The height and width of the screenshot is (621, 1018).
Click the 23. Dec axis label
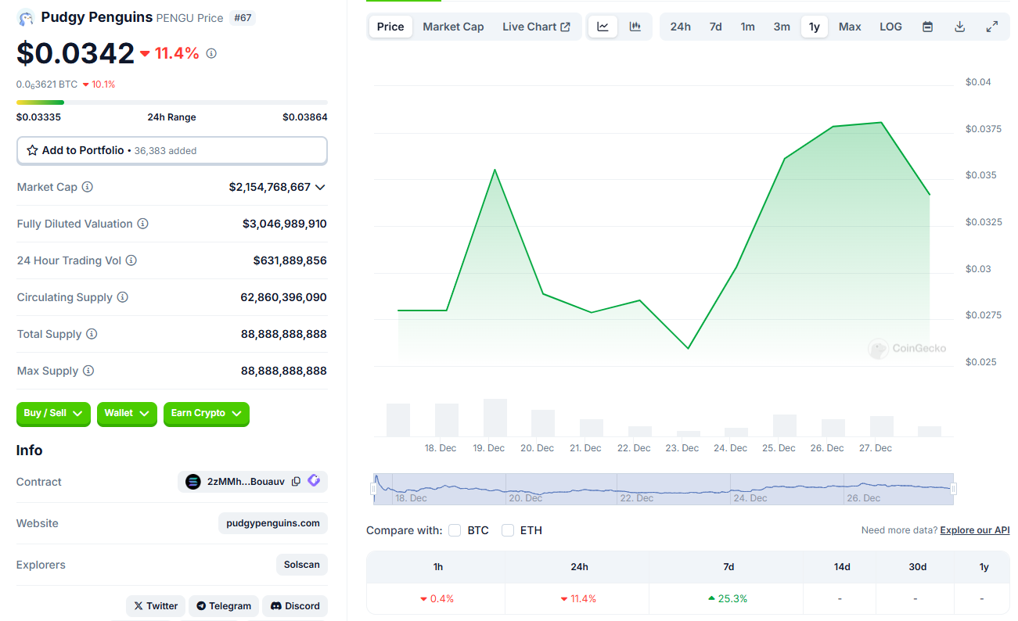click(682, 448)
